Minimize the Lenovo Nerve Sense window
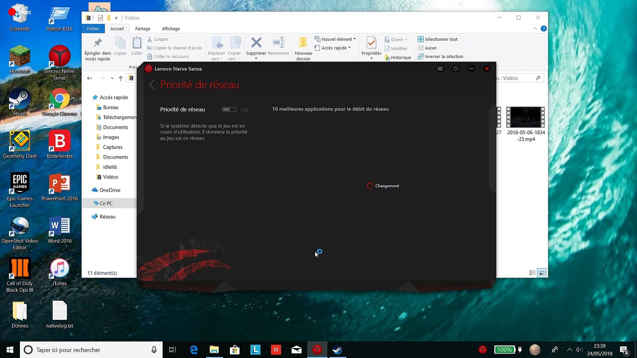 pos(471,69)
